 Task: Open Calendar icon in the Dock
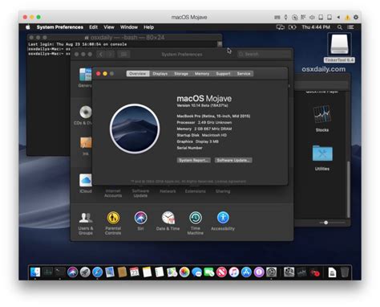tap(135, 272)
